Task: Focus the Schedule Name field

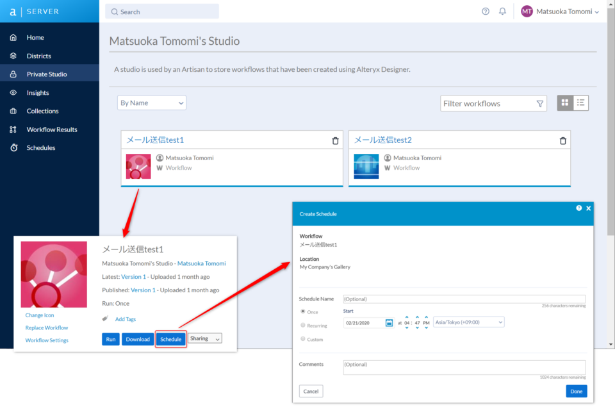Action: 464,299
